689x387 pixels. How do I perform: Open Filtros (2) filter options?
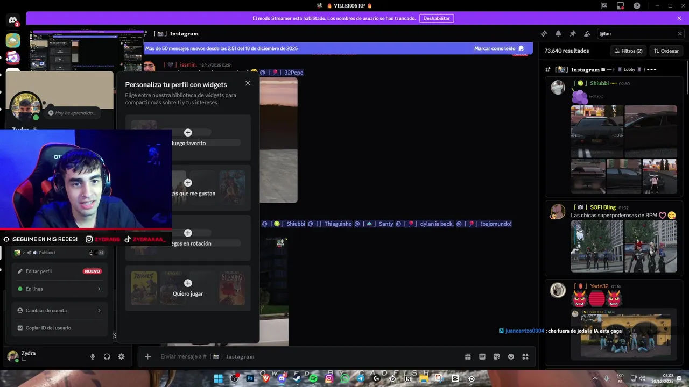[x=628, y=51]
